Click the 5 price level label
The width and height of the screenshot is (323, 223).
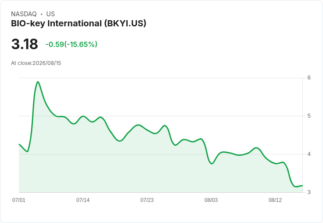point(309,116)
